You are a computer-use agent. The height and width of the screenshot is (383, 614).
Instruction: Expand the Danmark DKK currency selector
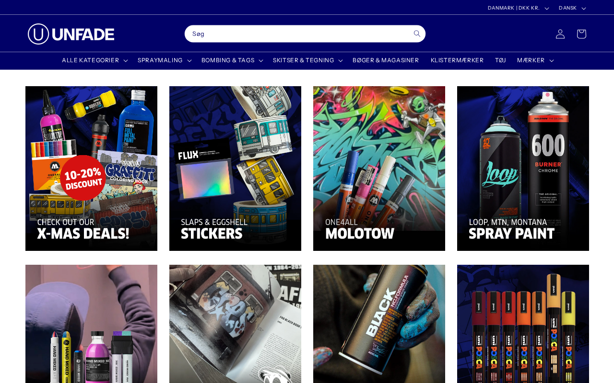pos(518,8)
